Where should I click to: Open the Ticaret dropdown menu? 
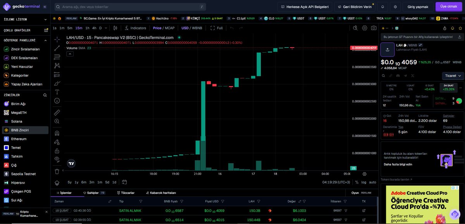(453, 76)
